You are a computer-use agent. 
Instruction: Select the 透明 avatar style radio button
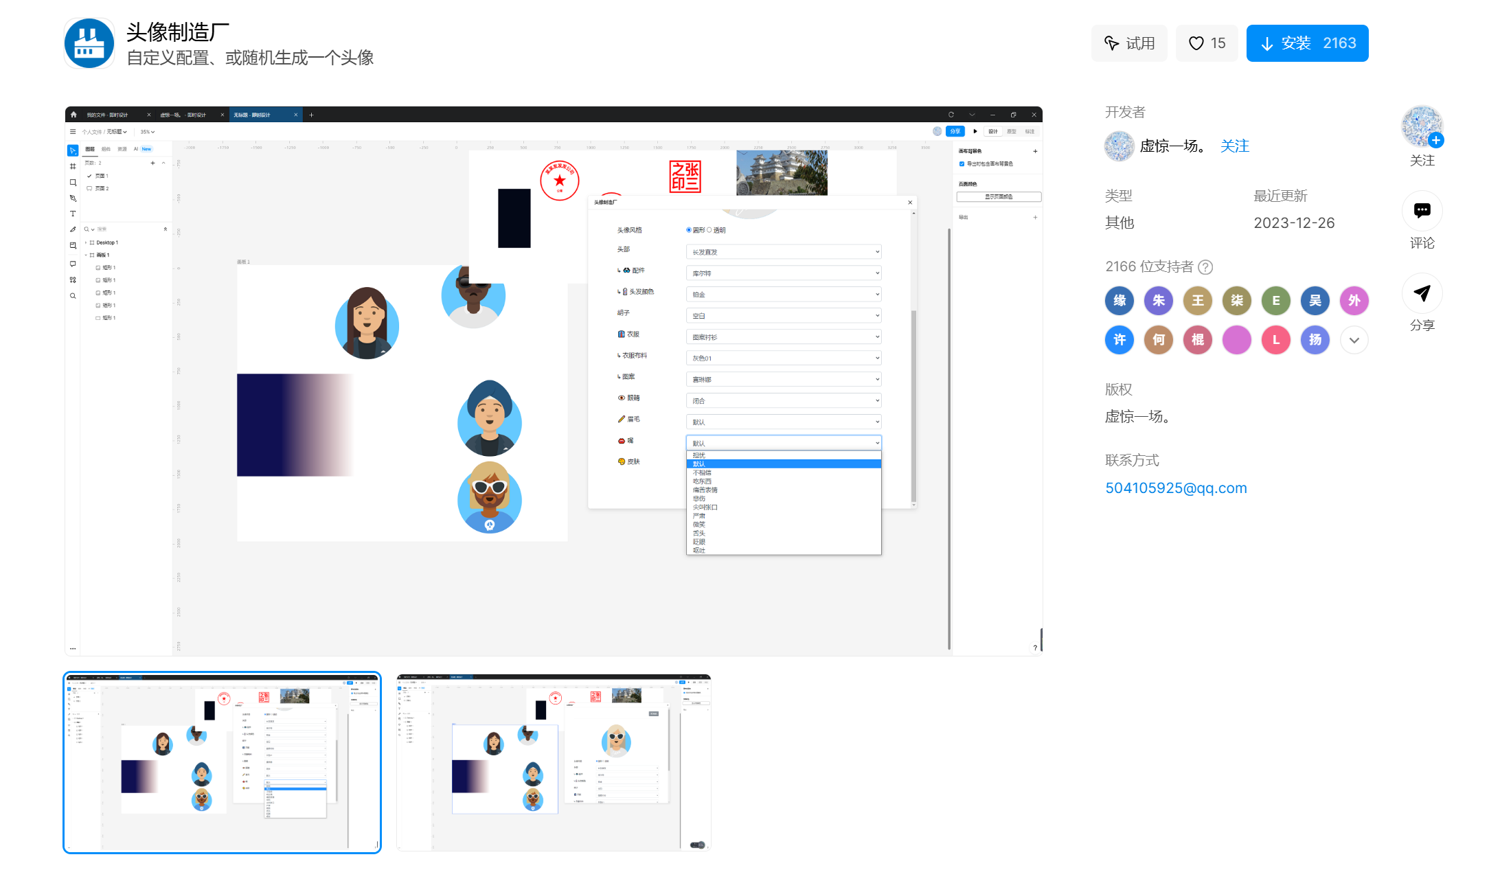(x=710, y=230)
